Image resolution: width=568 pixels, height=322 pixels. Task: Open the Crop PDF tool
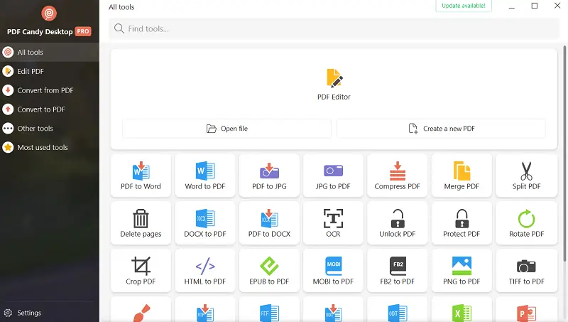click(141, 271)
